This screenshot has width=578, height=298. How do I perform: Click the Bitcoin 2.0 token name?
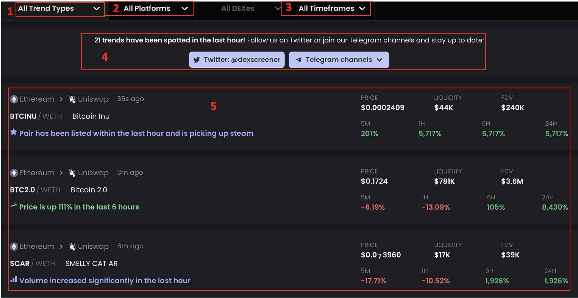point(89,190)
